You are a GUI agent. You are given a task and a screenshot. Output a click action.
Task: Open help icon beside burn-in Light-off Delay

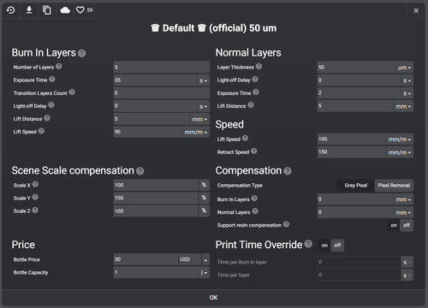point(51,105)
